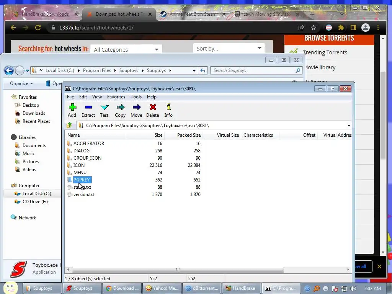This screenshot has width=392, height=294.
Task: Open the 7-Zip address path dropdown
Action: [349, 126]
